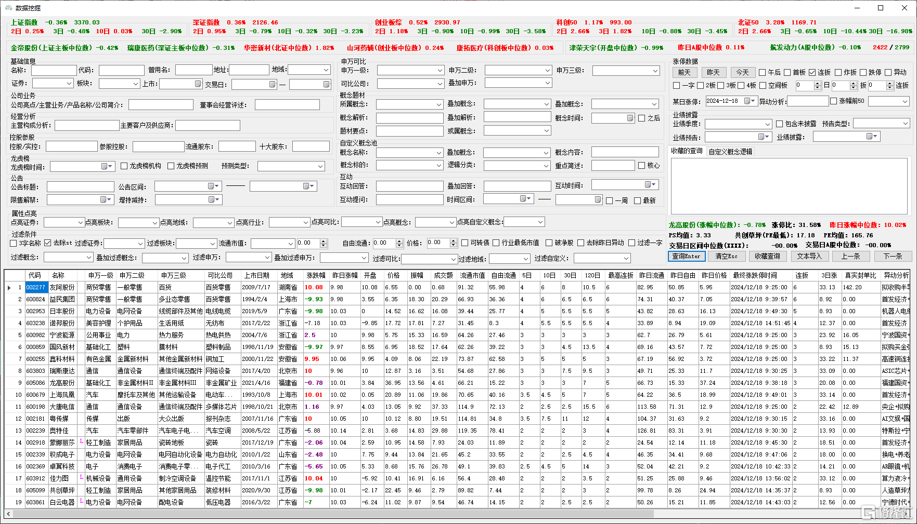
Task: Enable the 午后 checkbox
Action: coord(763,73)
